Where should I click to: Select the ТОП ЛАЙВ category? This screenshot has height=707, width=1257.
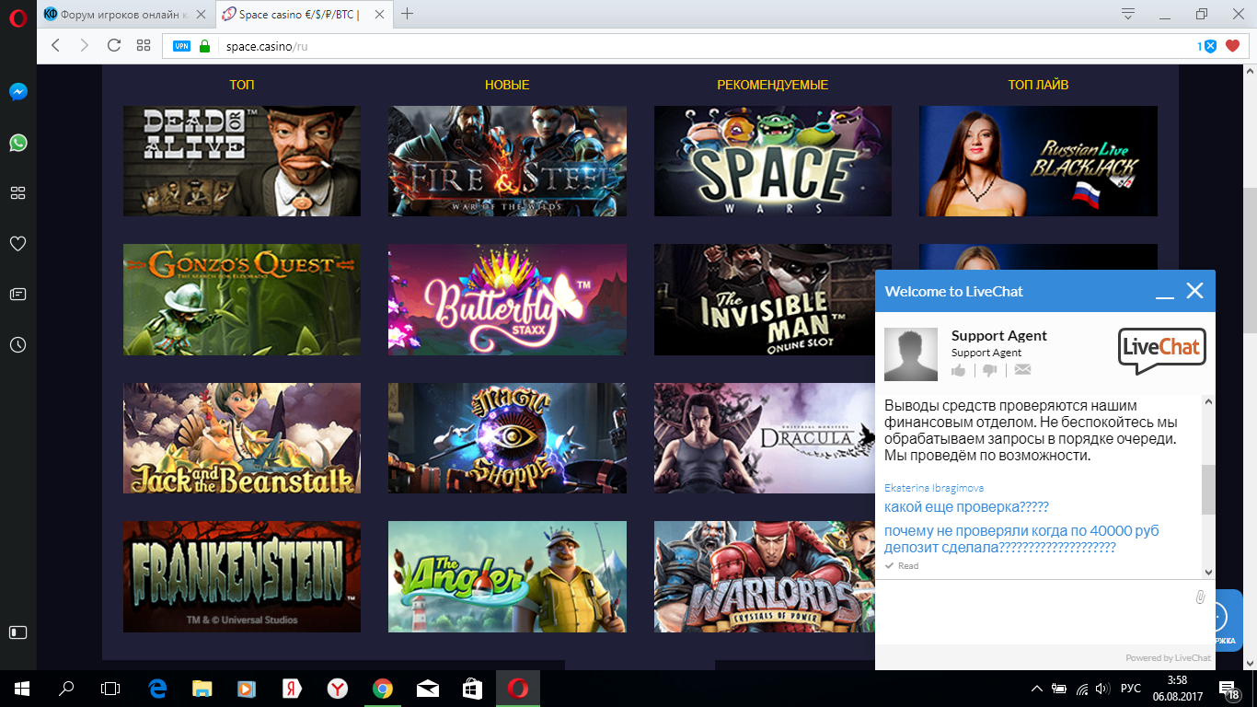click(x=1038, y=85)
